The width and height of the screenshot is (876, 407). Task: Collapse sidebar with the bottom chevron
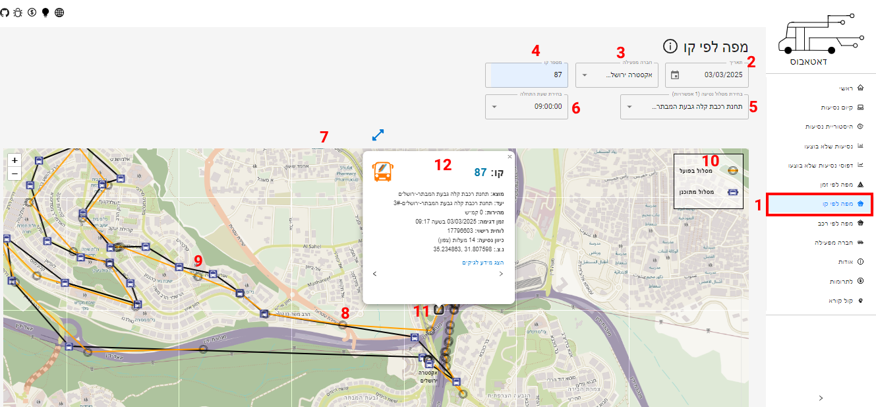[x=821, y=398]
